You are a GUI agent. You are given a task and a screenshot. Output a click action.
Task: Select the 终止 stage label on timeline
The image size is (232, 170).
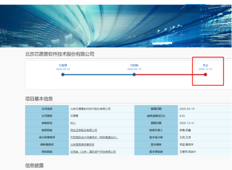tap(205, 65)
